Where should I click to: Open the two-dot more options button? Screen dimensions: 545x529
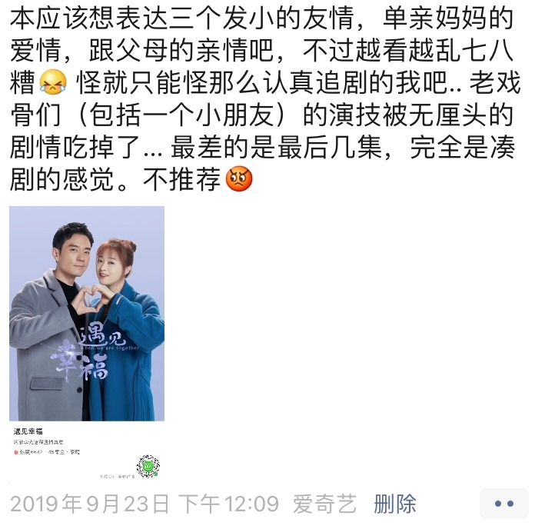(x=504, y=504)
